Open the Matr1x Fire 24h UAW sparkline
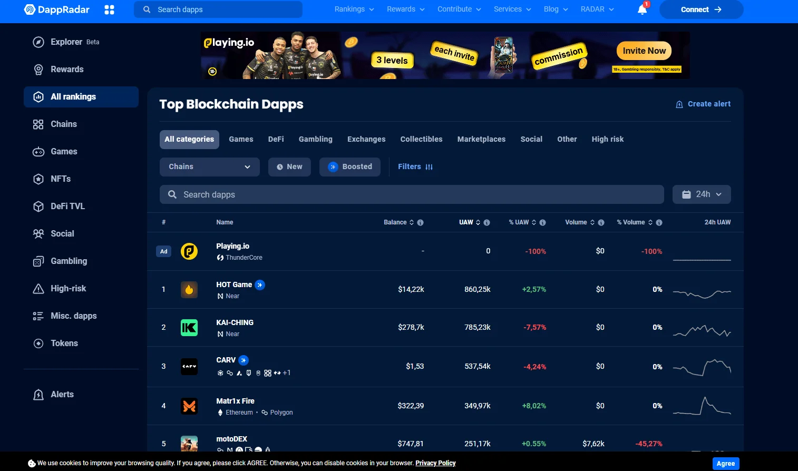This screenshot has width=798, height=471. pyautogui.click(x=702, y=406)
